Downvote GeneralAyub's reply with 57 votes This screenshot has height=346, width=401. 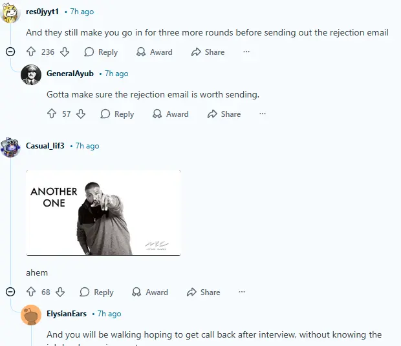tap(81, 114)
